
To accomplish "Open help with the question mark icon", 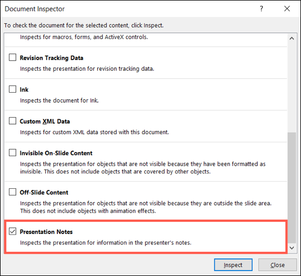I will tap(261, 9).
